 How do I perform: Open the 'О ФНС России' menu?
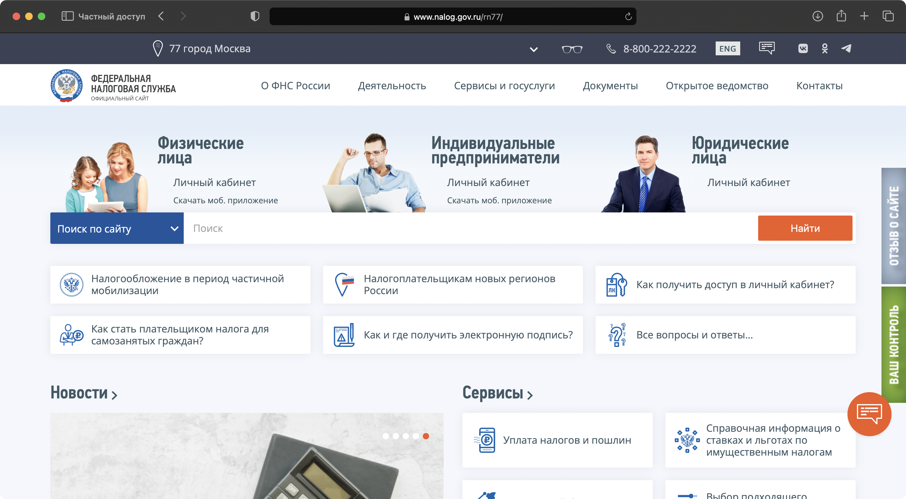click(x=295, y=85)
